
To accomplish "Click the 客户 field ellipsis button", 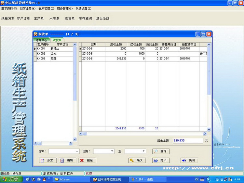I will point(77,151).
